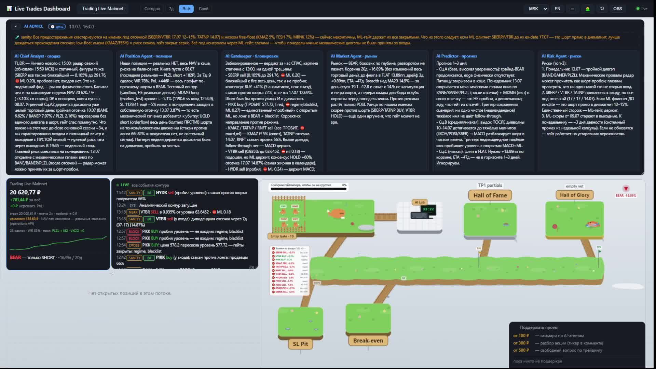
Task: Click the от 100 ₽ support tier
Action: (x=548, y=336)
